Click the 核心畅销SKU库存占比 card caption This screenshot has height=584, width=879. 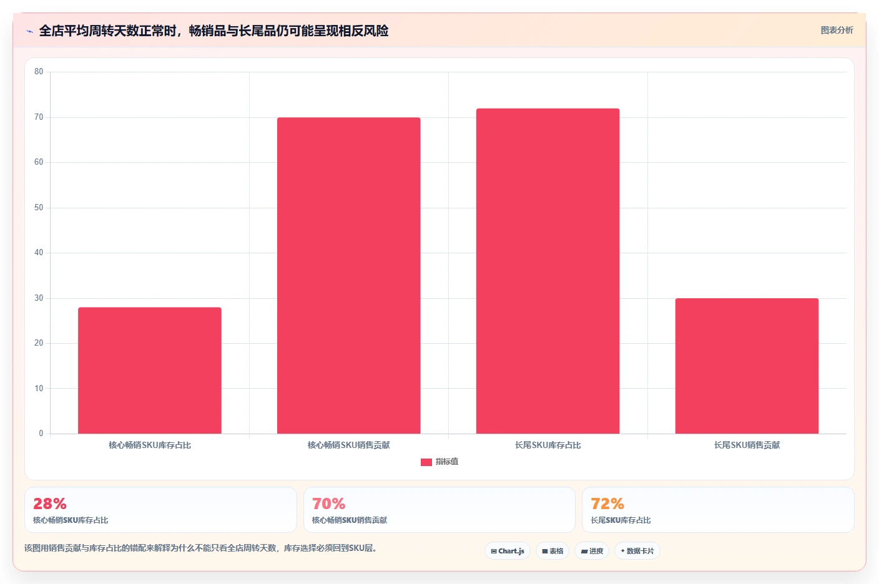tap(71, 520)
